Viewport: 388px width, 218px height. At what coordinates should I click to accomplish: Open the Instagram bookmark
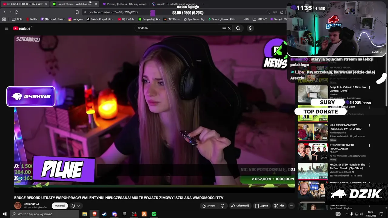[x=76, y=19]
